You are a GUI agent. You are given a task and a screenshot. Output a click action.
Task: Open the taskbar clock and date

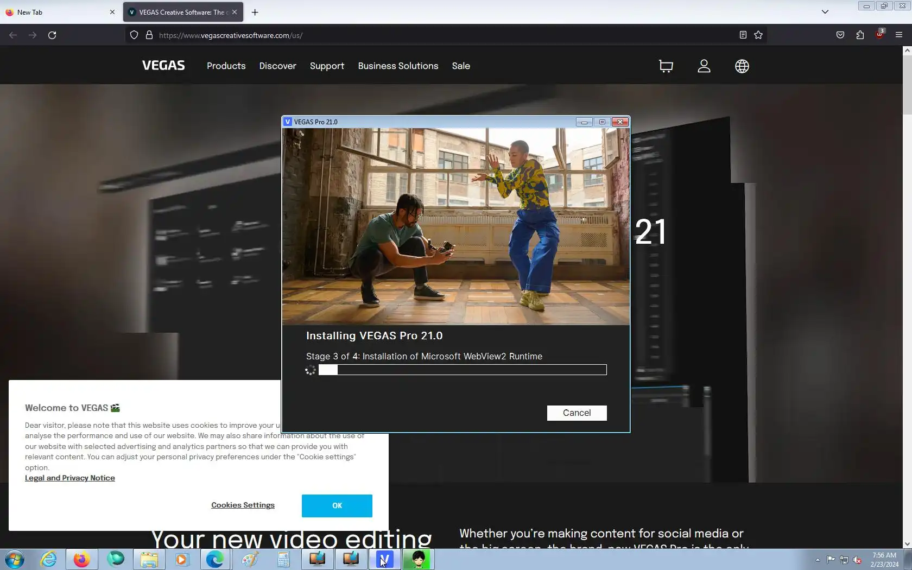coord(884,560)
